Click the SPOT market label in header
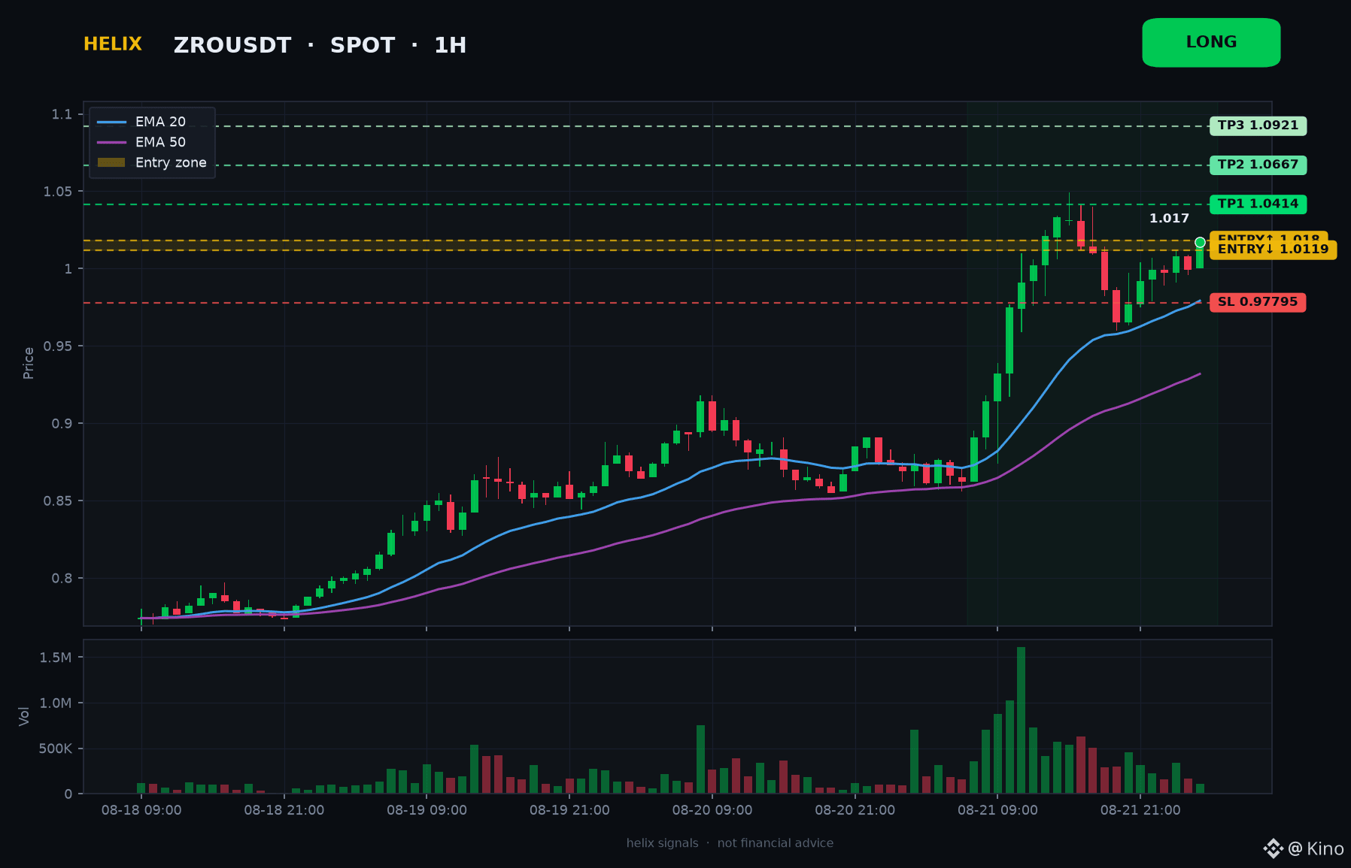 pyautogui.click(x=363, y=45)
